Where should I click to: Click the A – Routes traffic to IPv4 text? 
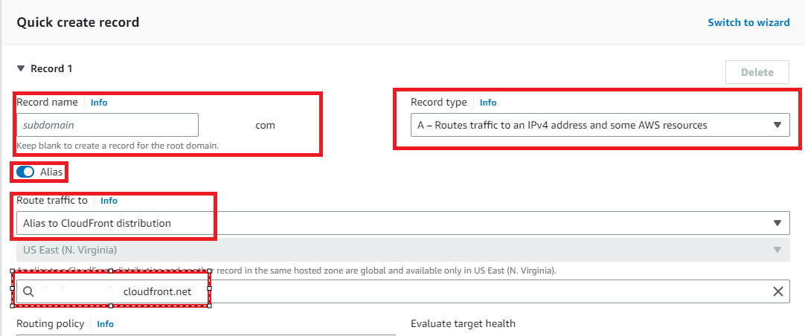[x=562, y=125]
